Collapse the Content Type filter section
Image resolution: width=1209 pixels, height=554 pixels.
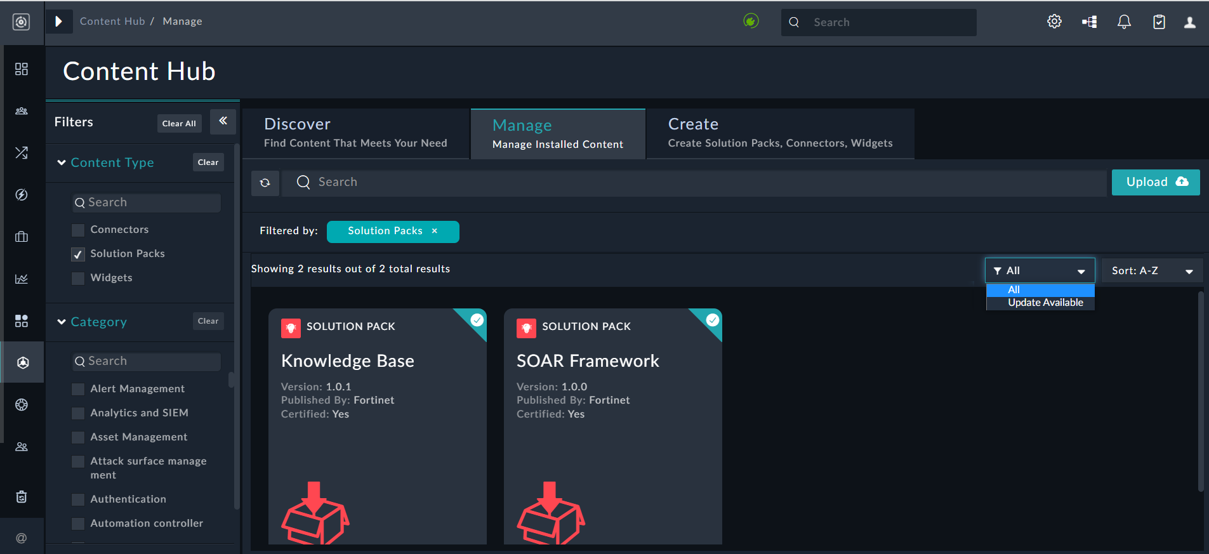(62, 162)
